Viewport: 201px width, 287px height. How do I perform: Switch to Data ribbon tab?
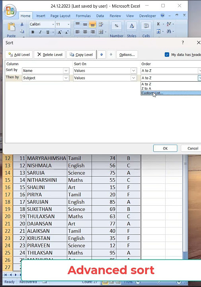point(100,16)
